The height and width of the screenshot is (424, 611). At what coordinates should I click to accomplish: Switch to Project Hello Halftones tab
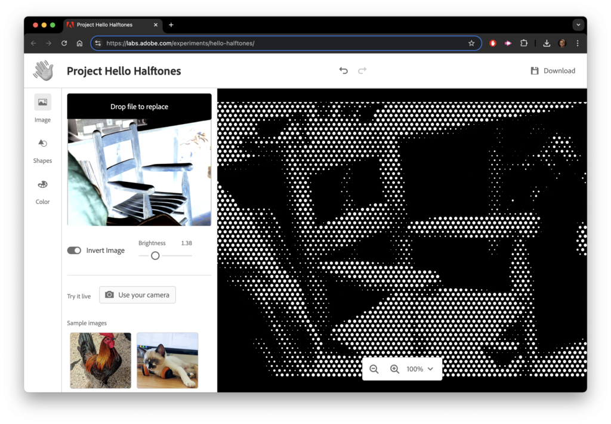[113, 25]
